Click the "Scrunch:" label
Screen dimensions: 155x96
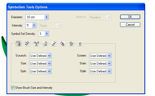point(21,56)
